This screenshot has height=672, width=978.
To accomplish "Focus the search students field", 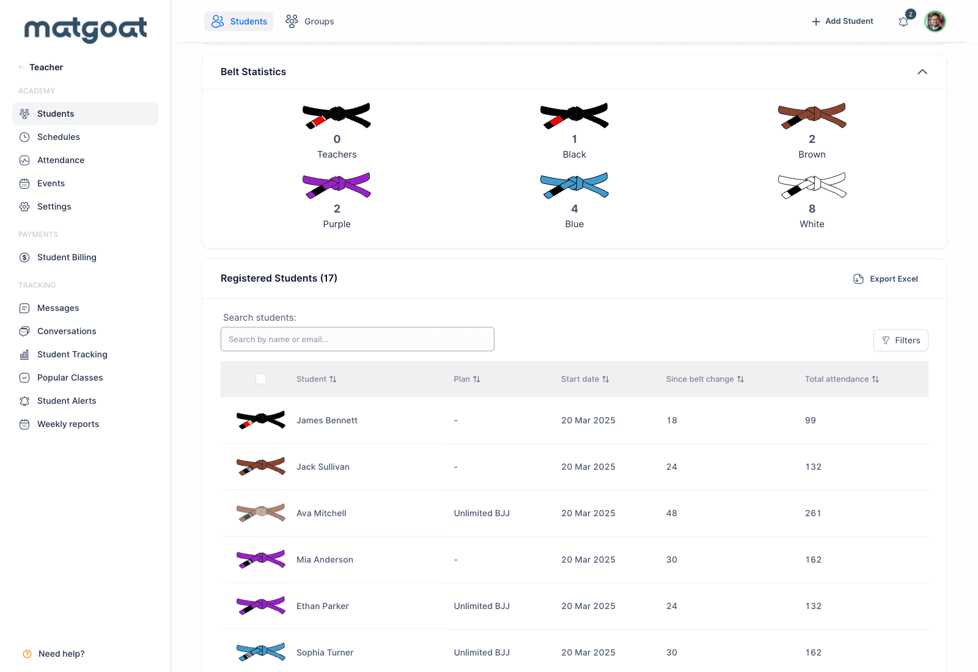I will pos(358,339).
